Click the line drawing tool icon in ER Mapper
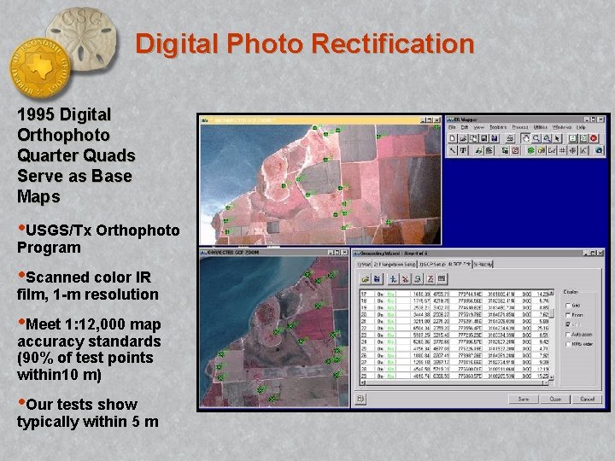The height and width of the screenshot is (461, 615). (x=453, y=150)
